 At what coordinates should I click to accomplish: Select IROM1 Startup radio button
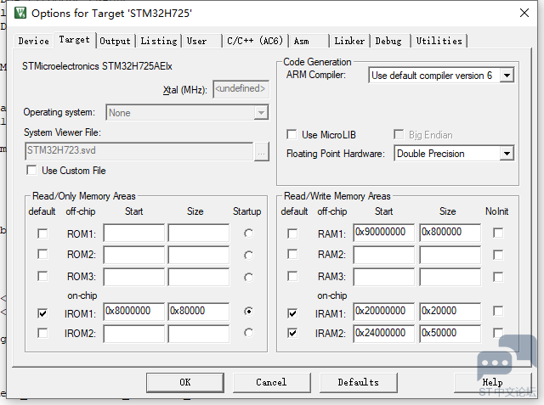coord(248,312)
